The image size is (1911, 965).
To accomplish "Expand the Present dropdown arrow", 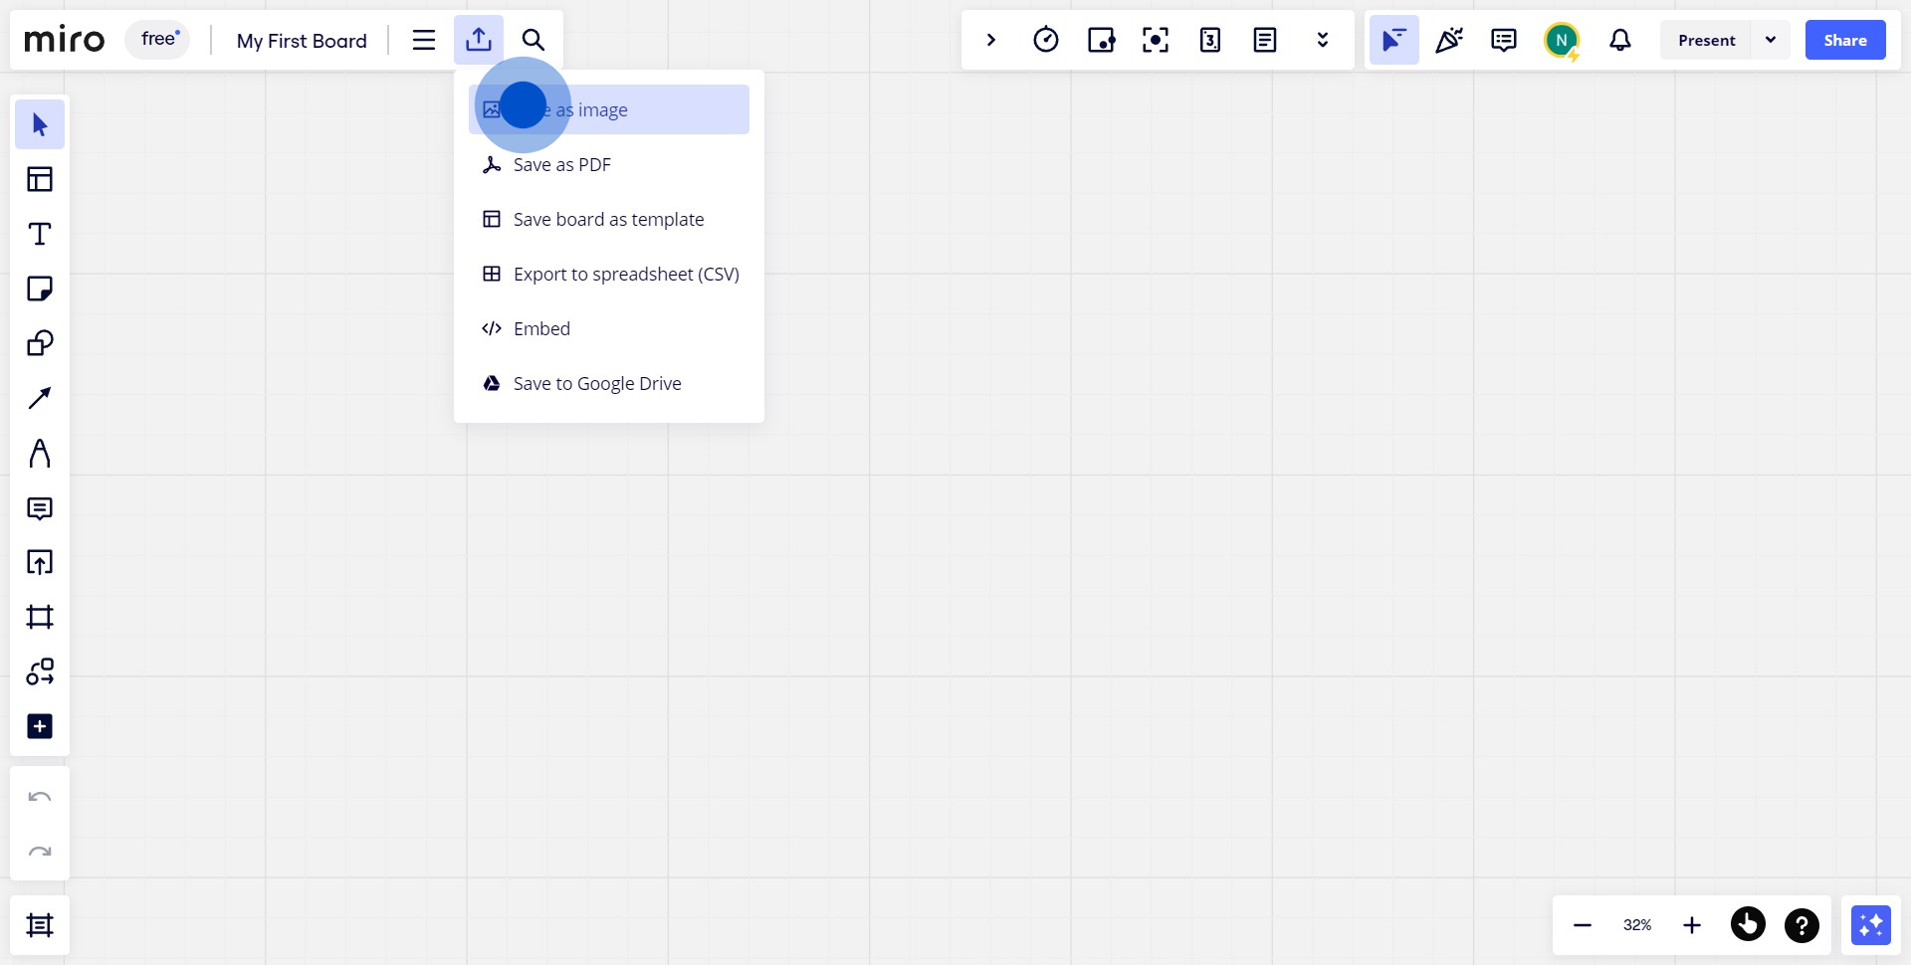I will [1771, 40].
